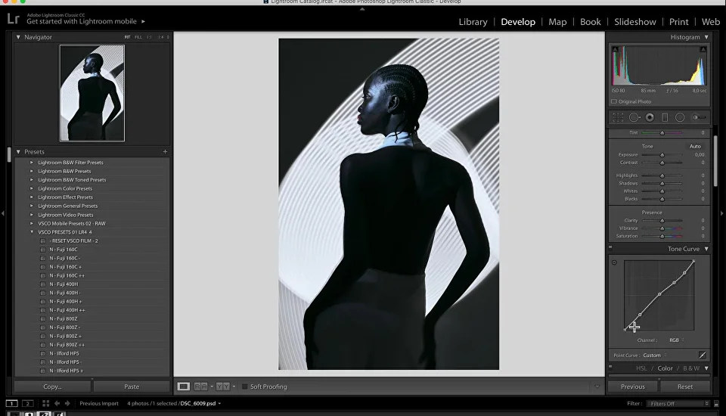The height and width of the screenshot is (416, 726).
Task: Enable the Soft Proofing checkbox
Action: click(x=245, y=387)
